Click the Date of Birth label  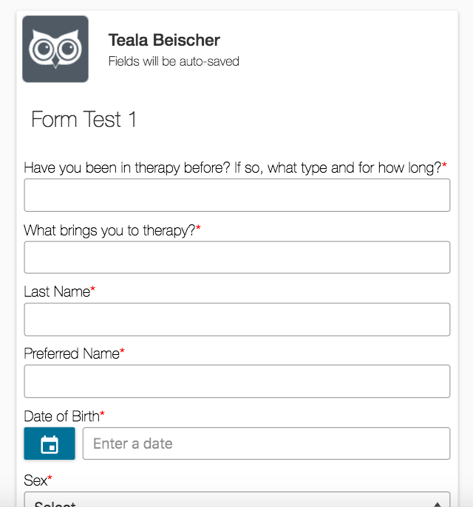click(x=62, y=416)
